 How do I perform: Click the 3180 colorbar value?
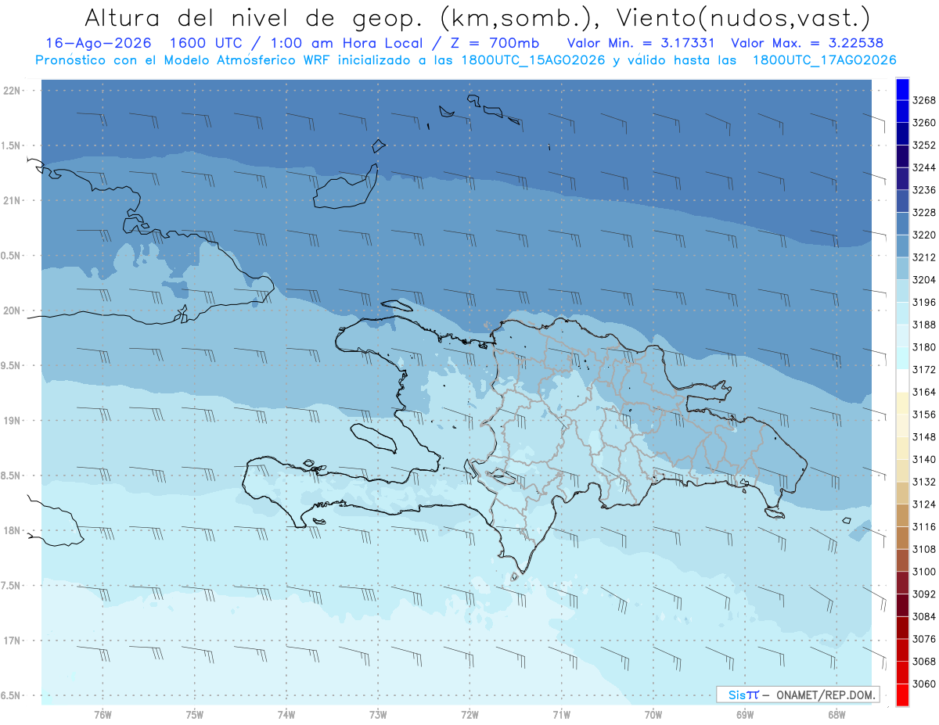(x=923, y=347)
